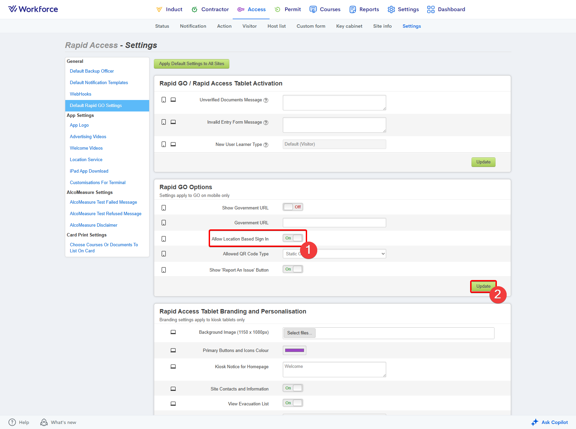Open the New User Learner Type dropdown
Screen dimensions: 576x429
[x=334, y=144]
